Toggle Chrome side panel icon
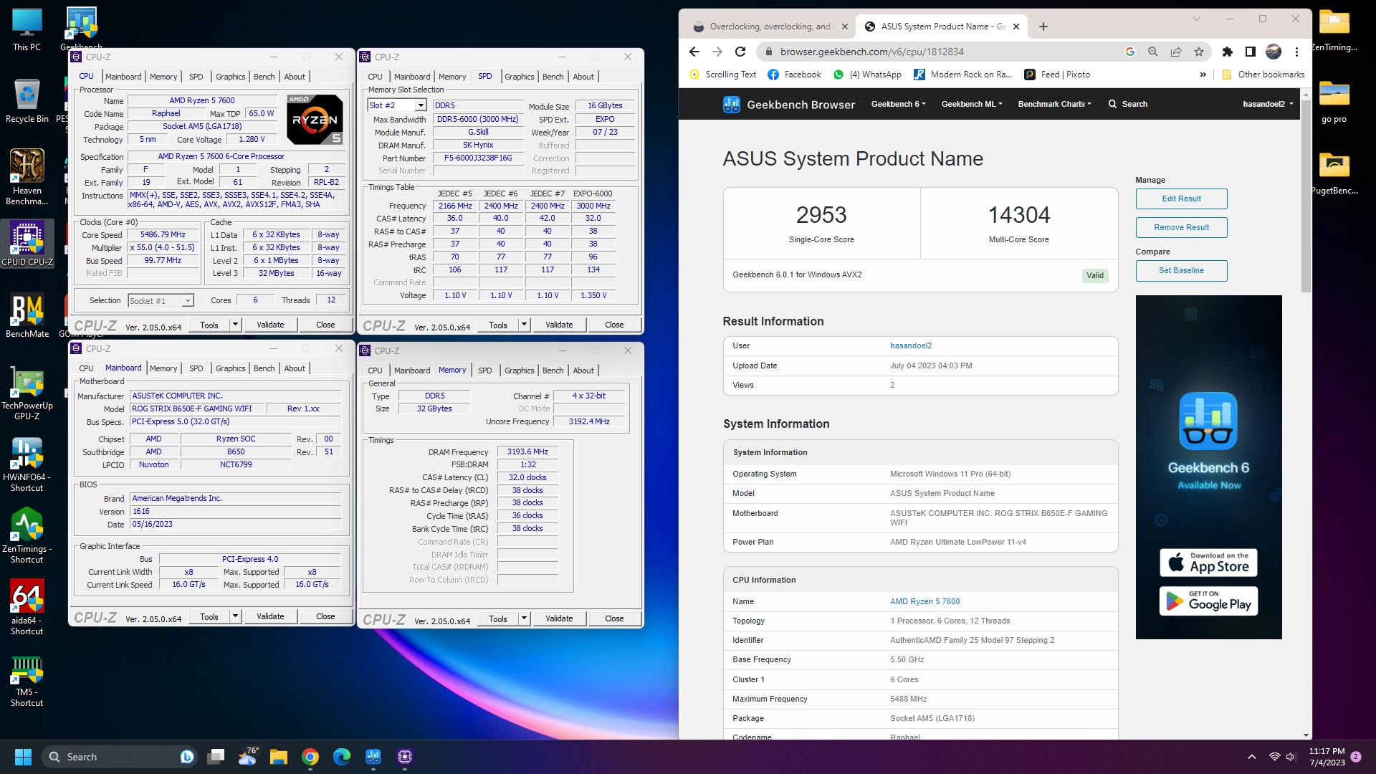 click(1250, 52)
